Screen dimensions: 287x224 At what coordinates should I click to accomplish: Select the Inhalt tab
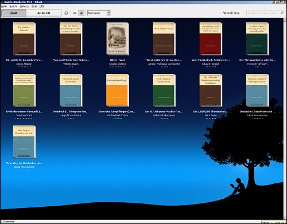(13, 13)
